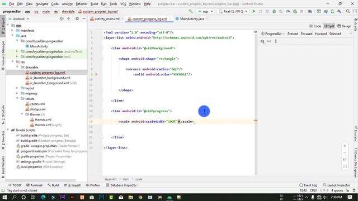Image resolution: width=358 pixels, height=201 pixels.
Task: Expand the layout folder
Action: coord(17,88)
